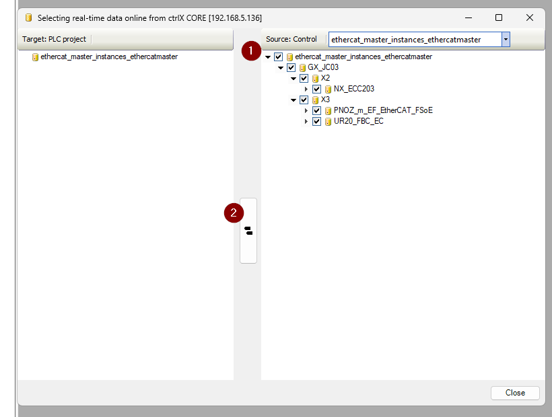Open the Source Control dropdown arrow
Screen dimensions: 552x417
click(x=506, y=40)
